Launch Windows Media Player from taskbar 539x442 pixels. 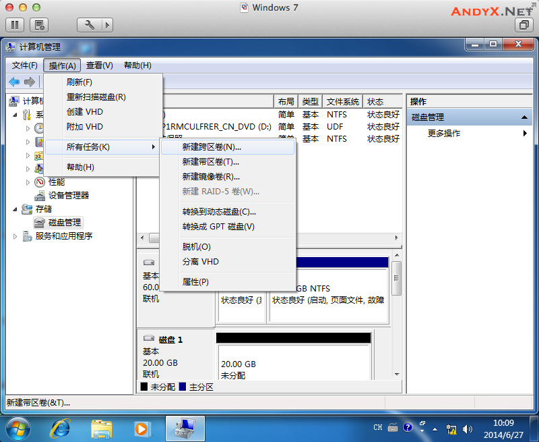[141, 428]
